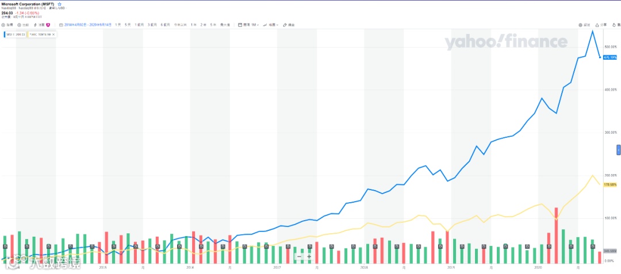Zoom out with the minus button
621x274 pixels.
pyautogui.click(x=299, y=257)
